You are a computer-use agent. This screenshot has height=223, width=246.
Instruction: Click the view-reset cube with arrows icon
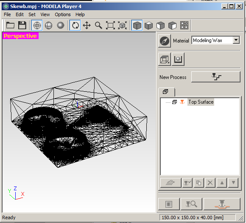pos(123,25)
